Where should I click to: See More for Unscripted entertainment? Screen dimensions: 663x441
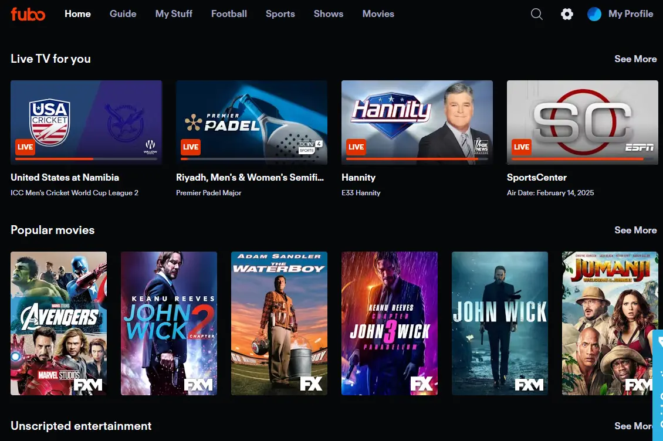point(633,426)
